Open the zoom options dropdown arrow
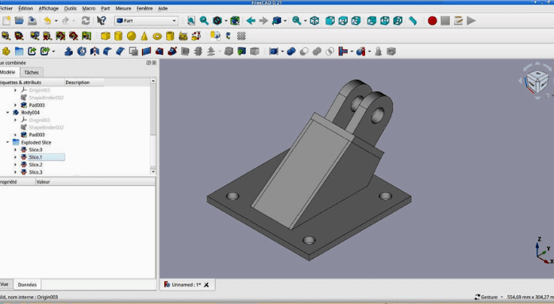The height and width of the screenshot is (304, 554). click(306, 21)
